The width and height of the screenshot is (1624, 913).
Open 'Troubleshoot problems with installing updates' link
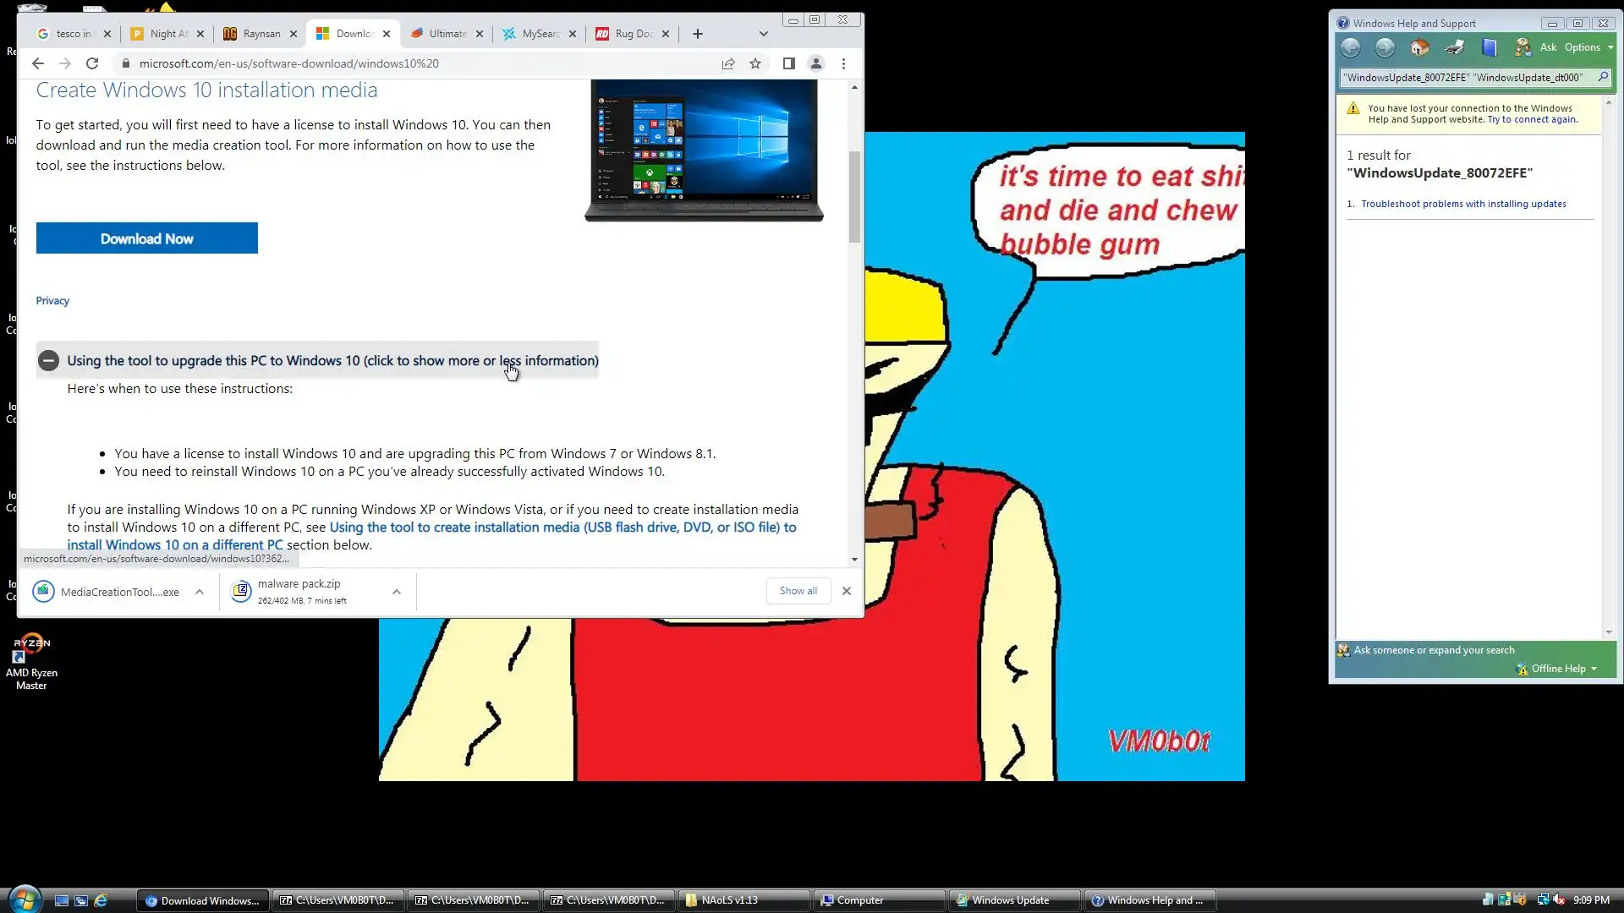point(1463,204)
